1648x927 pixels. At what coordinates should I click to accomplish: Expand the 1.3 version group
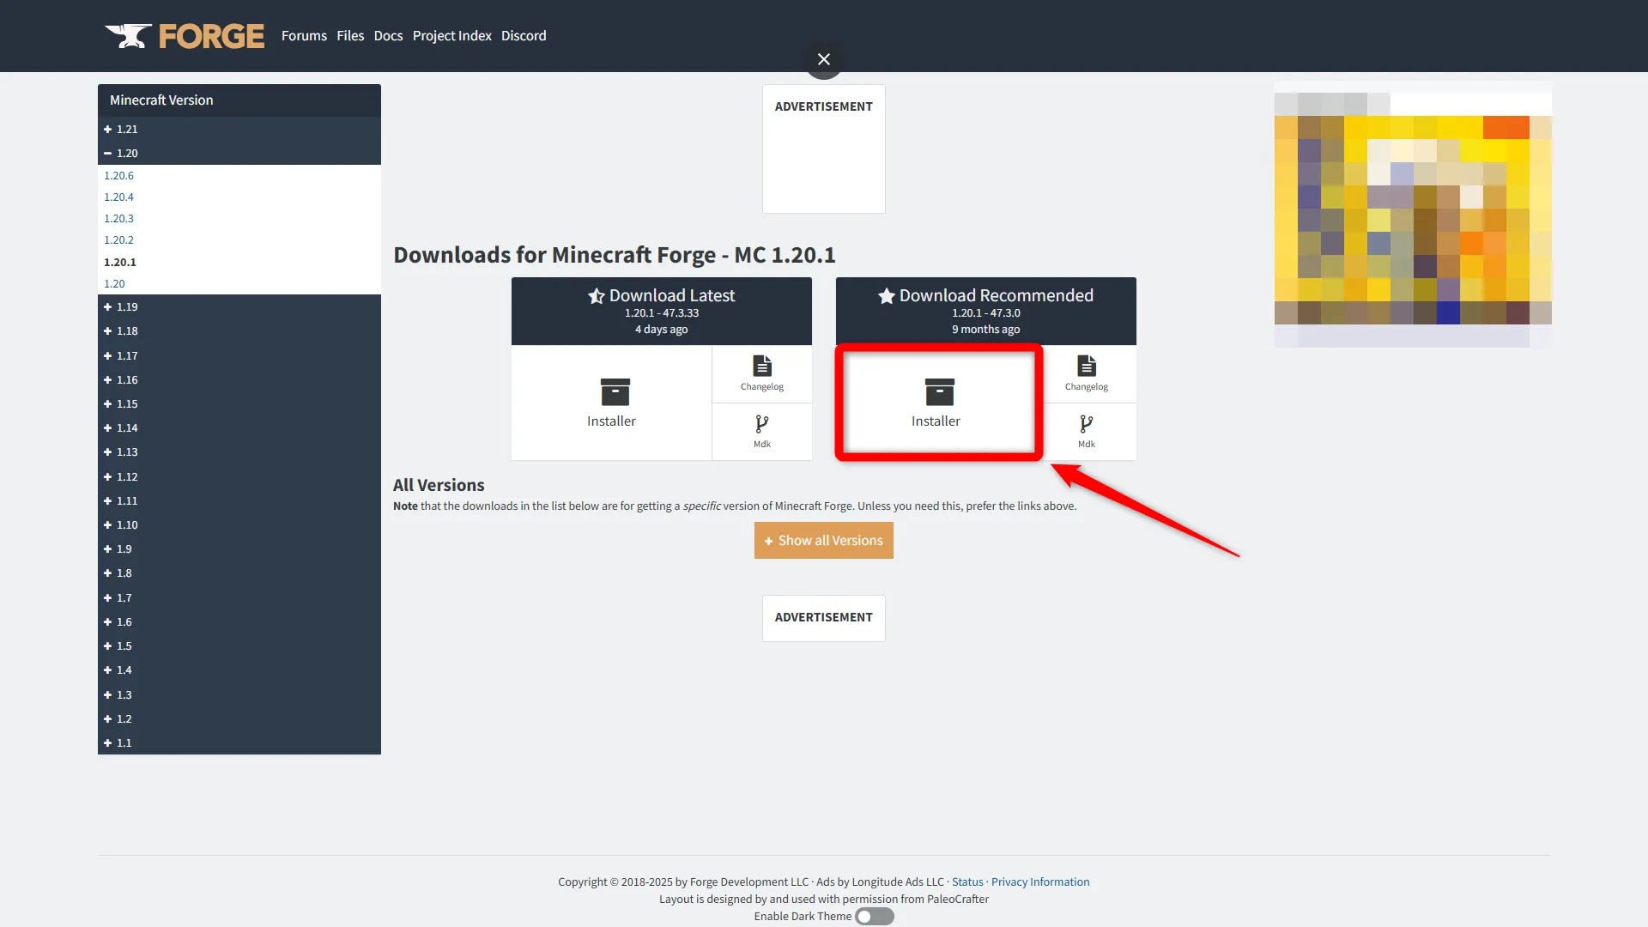pos(239,694)
